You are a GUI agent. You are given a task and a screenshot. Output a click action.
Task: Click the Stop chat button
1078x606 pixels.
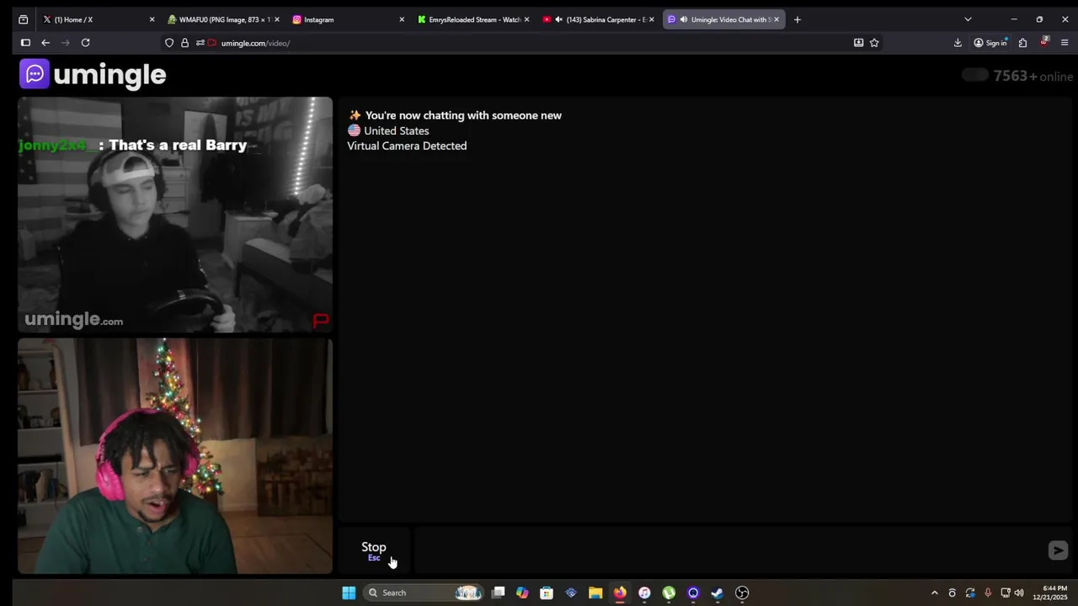pyautogui.click(x=374, y=550)
